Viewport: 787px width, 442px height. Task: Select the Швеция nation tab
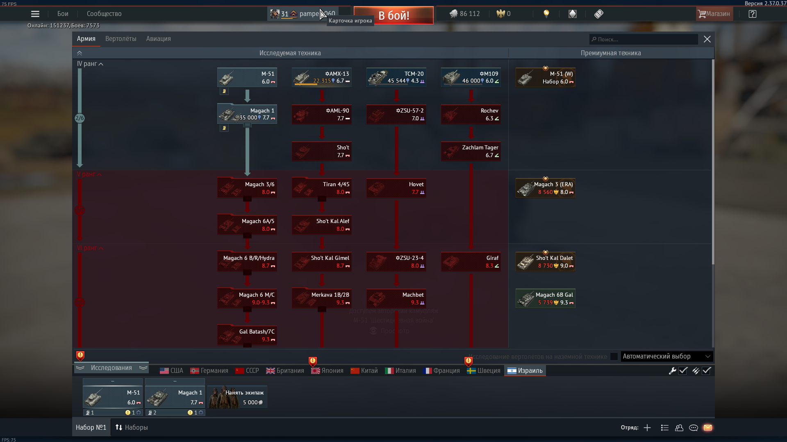click(484, 371)
